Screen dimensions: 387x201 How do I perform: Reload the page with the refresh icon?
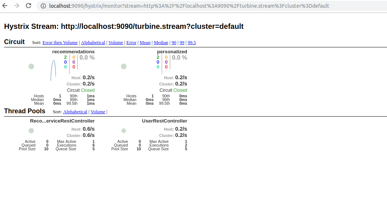(28, 6)
